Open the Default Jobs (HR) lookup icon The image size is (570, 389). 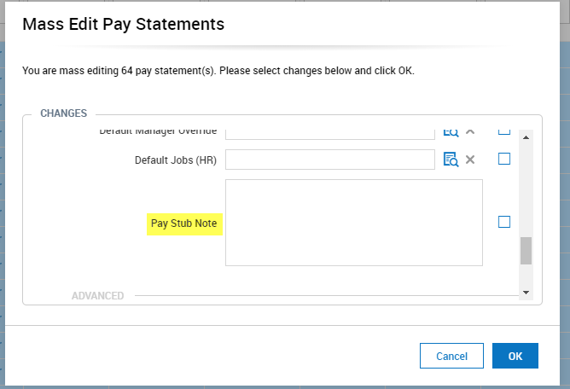click(451, 160)
